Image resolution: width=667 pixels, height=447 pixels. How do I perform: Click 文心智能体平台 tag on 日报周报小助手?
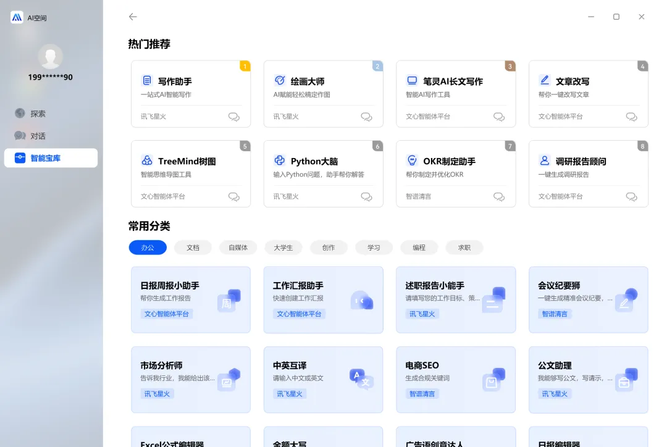[166, 314]
